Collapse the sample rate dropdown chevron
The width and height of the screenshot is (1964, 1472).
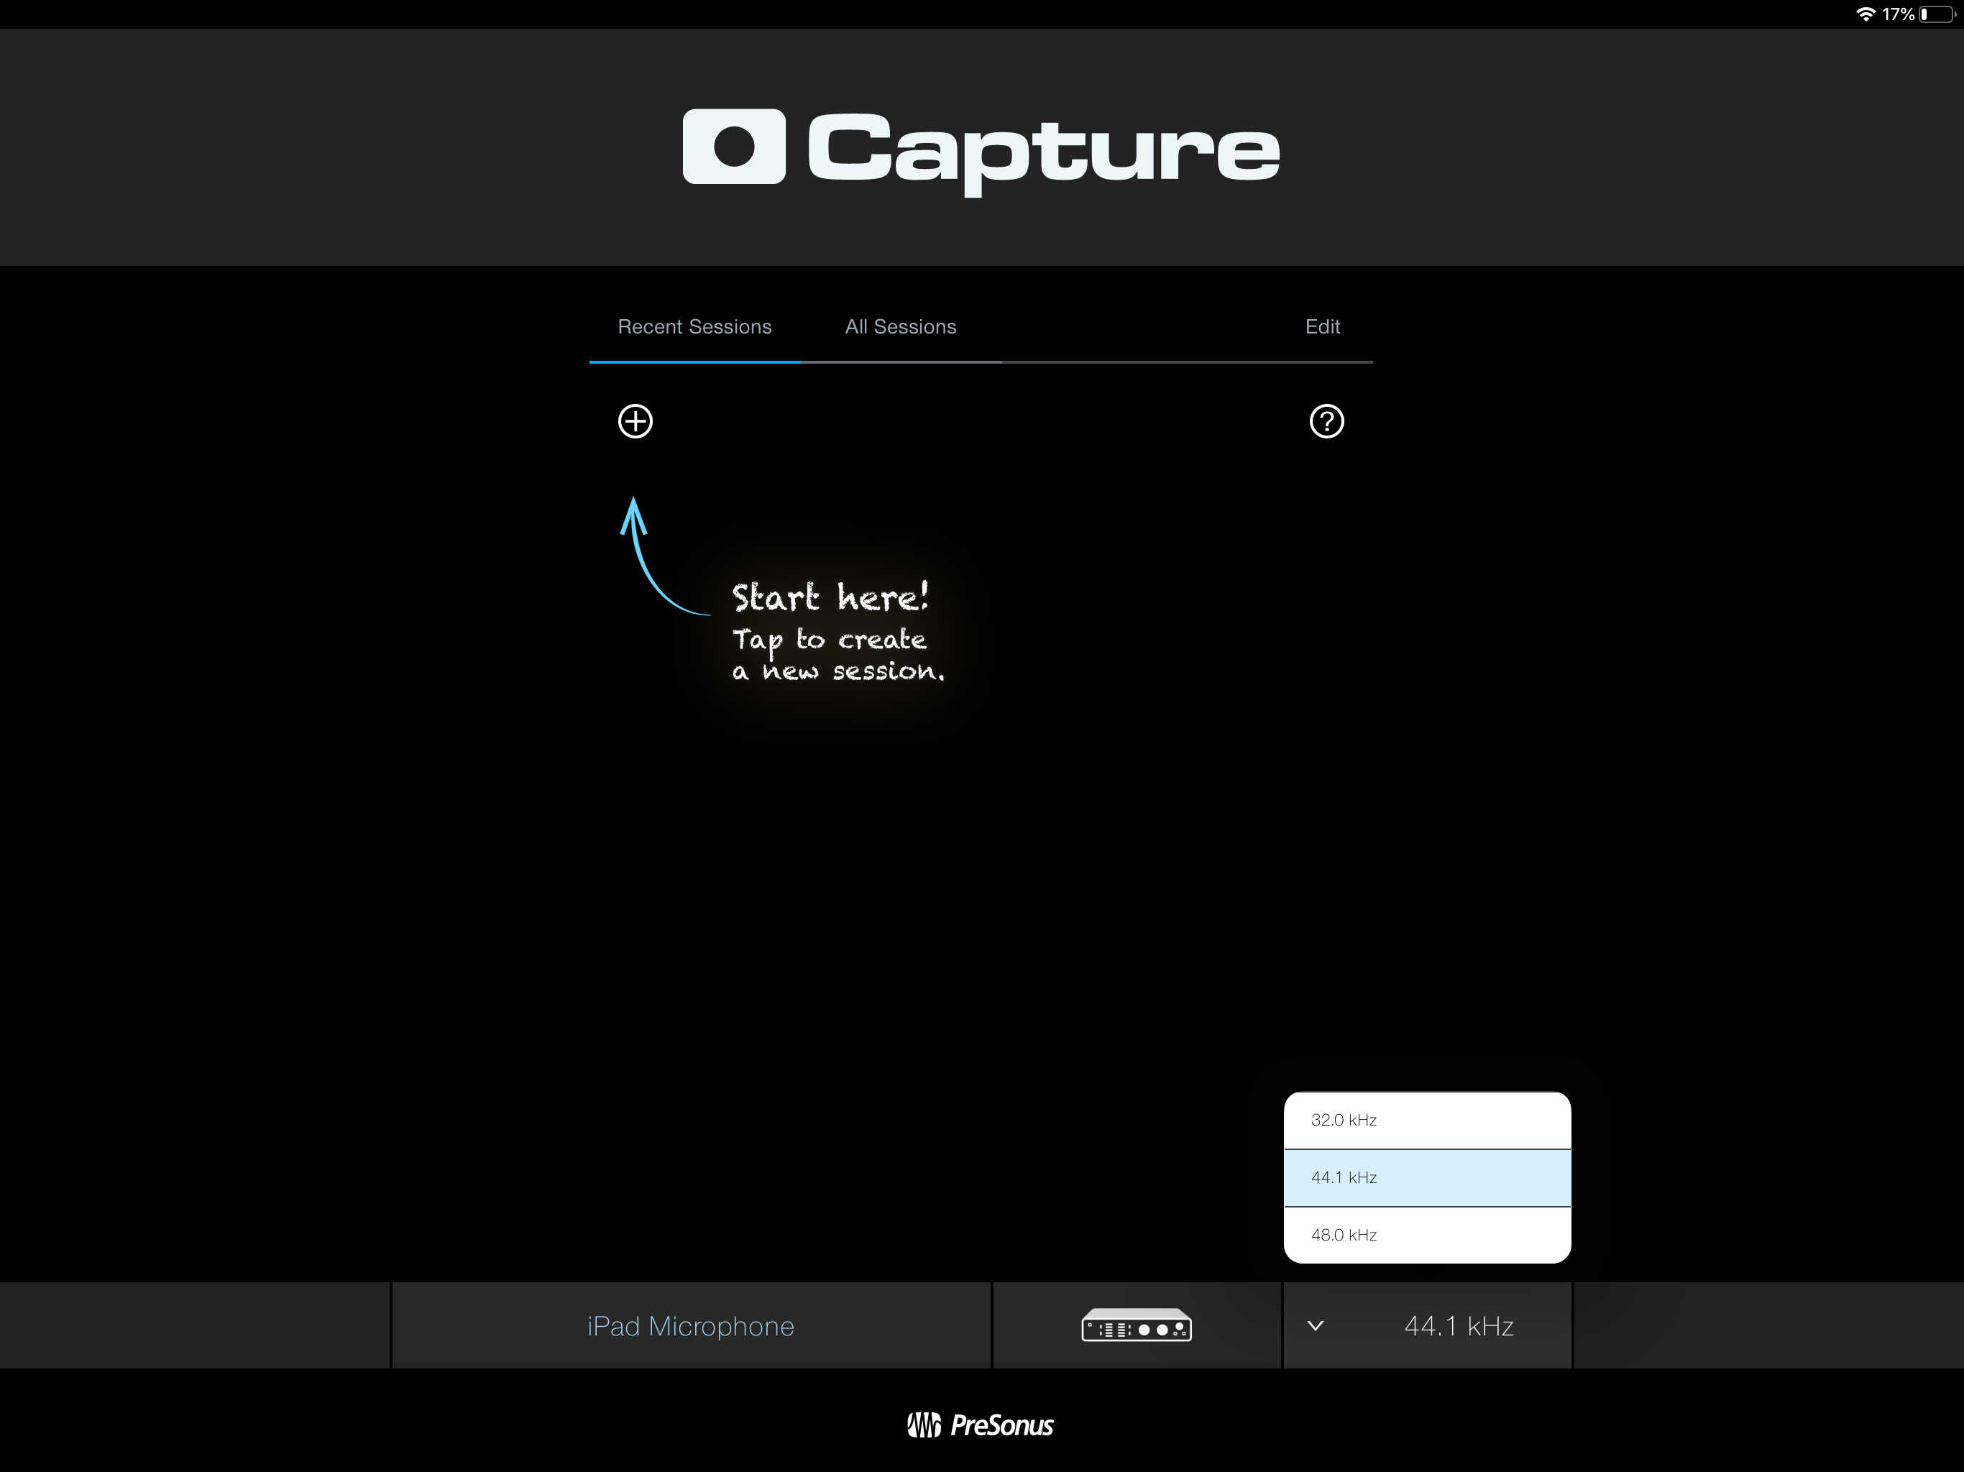point(1316,1325)
